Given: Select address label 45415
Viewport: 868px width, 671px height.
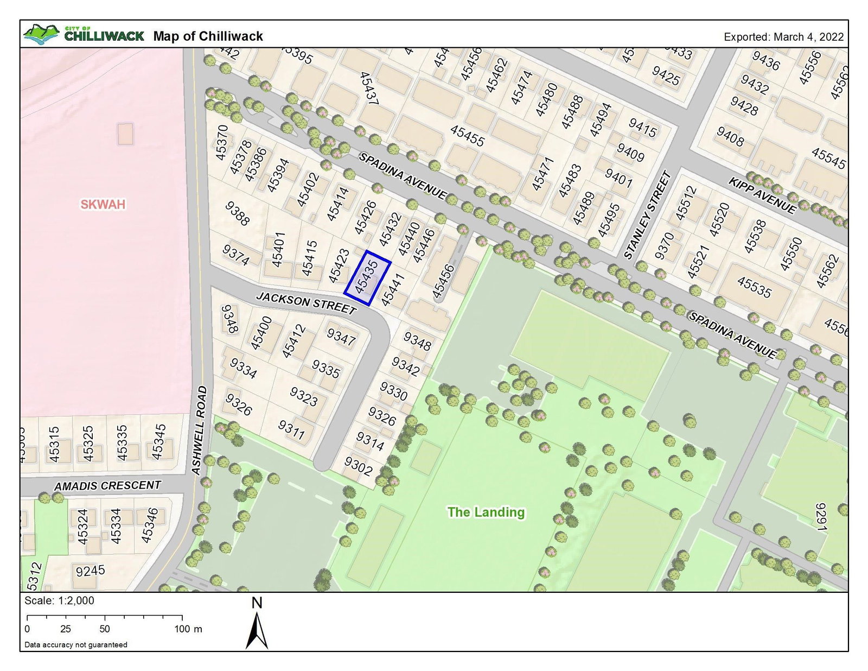Looking at the screenshot, I should click(x=309, y=258).
